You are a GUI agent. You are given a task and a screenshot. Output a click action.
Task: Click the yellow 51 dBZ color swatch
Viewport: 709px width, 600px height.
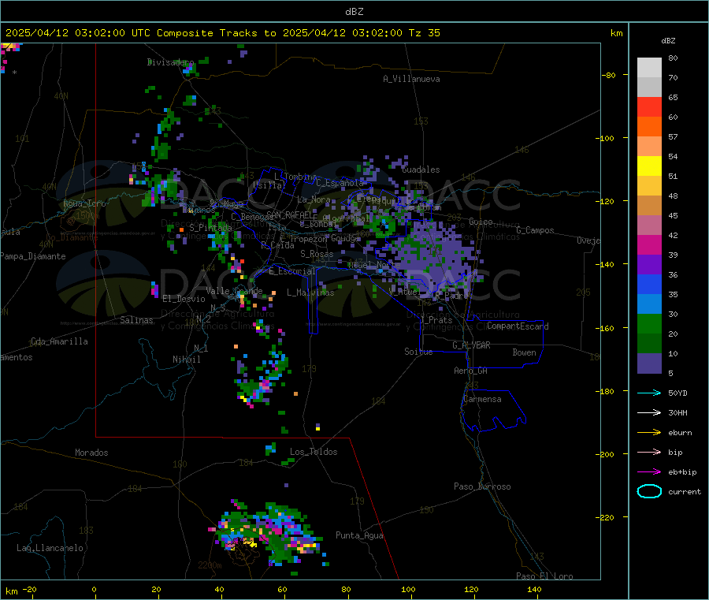(x=649, y=166)
